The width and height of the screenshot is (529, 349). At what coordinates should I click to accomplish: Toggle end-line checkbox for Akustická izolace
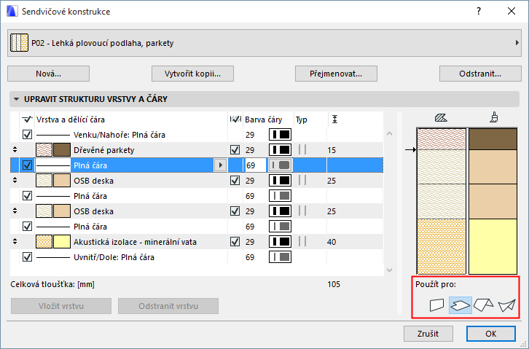pyautogui.click(x=235, y=242)
